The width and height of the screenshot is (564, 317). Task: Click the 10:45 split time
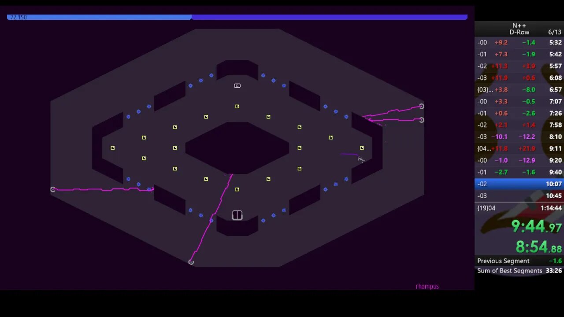pos(554,196)
